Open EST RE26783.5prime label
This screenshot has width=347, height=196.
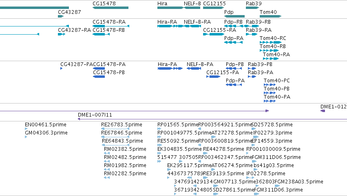pos(122,125)
